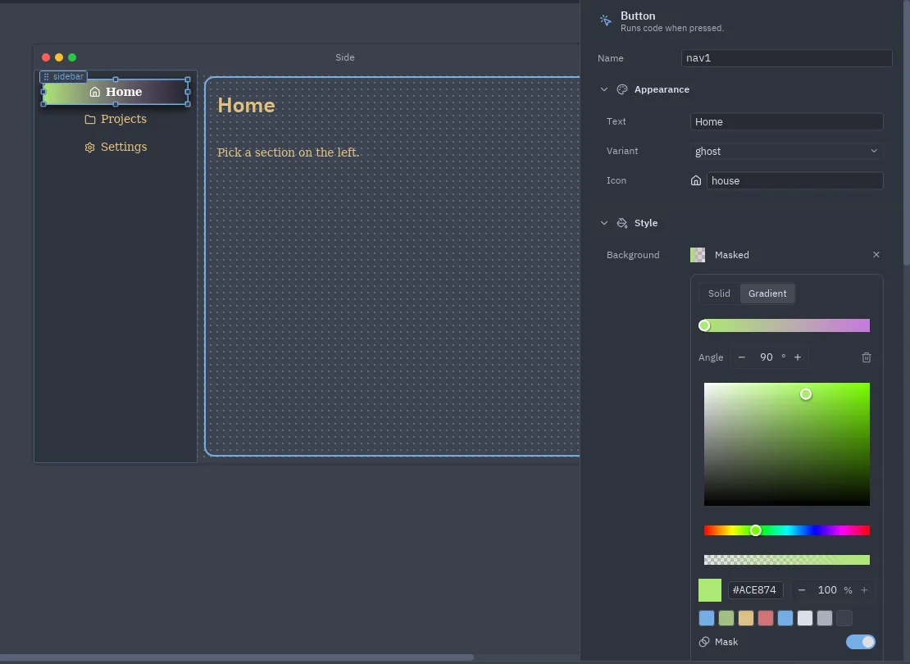The width and height of the screenshot is (910, 664).
Task: Click the green maximize window button
Action: (x=72, y=57)
